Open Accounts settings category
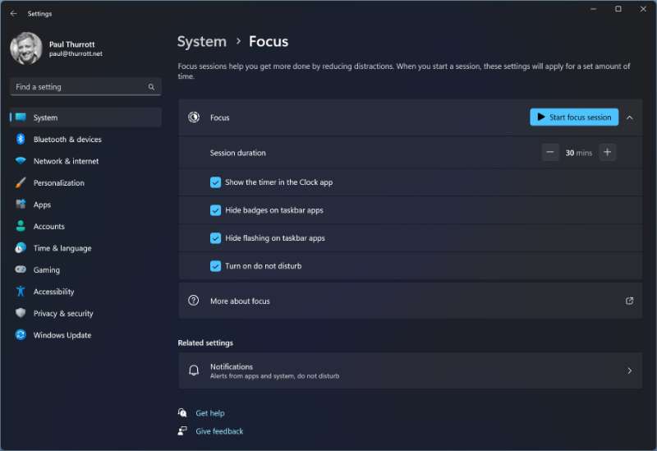657x451 pixels. click(49, 227)
